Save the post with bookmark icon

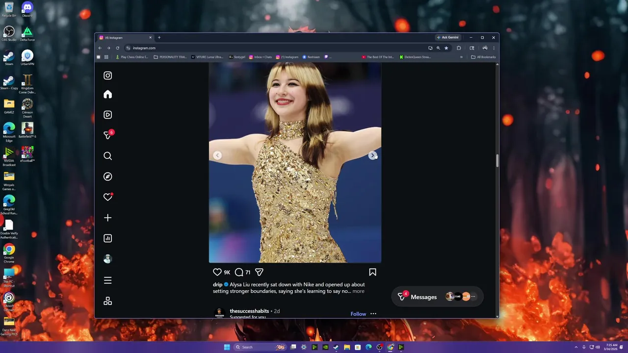pyautogui.click(x=372, y=272)
